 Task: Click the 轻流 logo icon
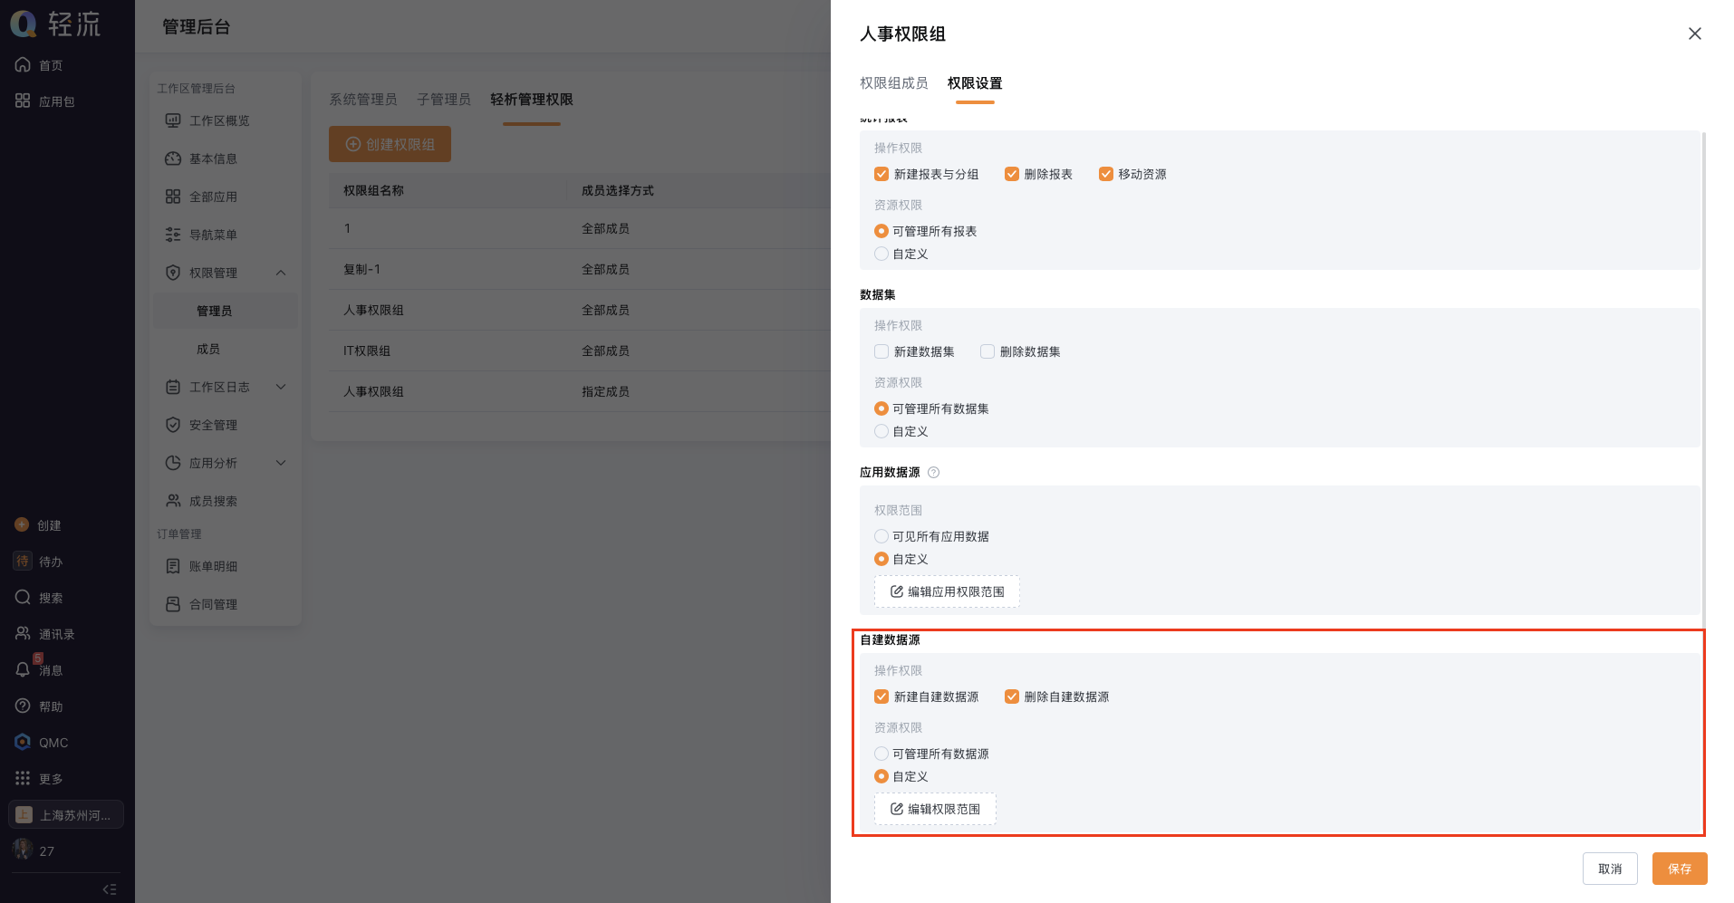coord(24,24)
